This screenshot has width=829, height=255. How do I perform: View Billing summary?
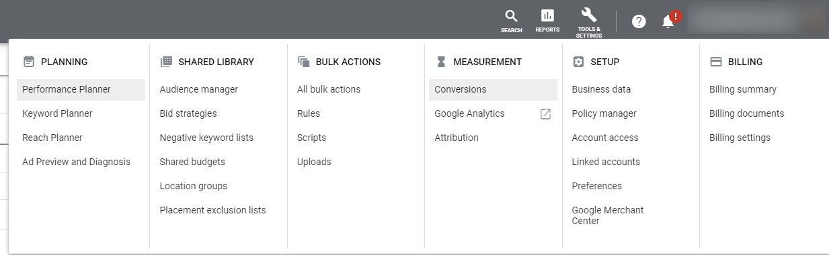point(743,89)
